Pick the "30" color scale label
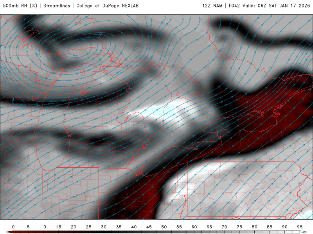Viewport: 313px width, 234px height. click(x=104, y=227)
